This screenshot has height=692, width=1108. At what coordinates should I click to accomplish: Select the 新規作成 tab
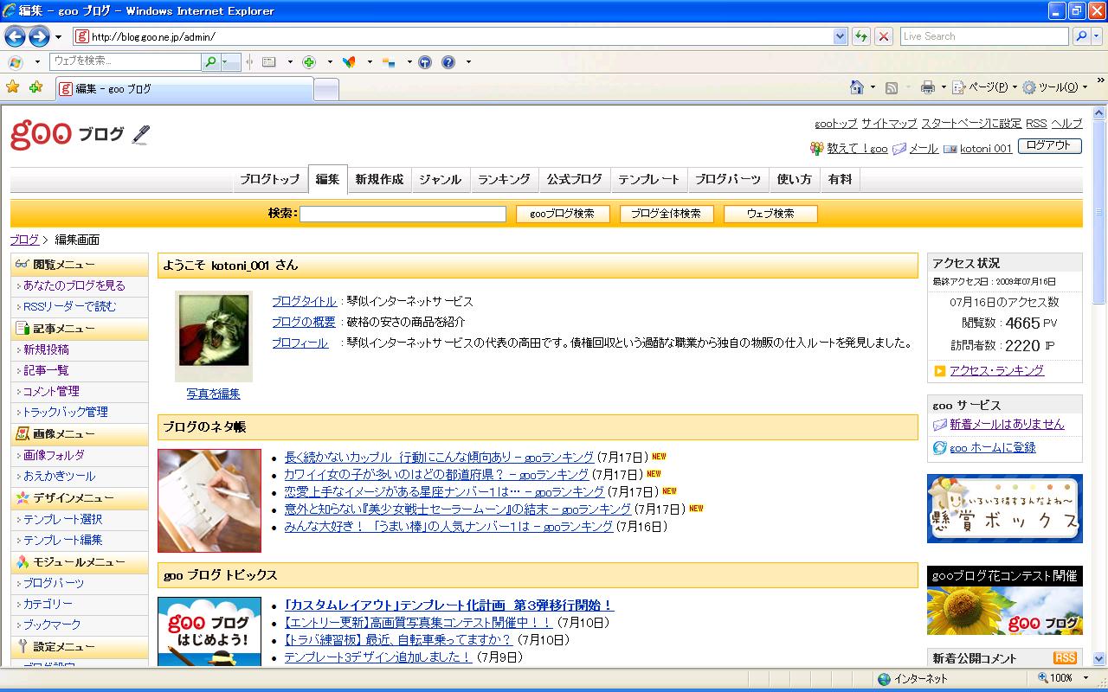(x=379, y=179)
